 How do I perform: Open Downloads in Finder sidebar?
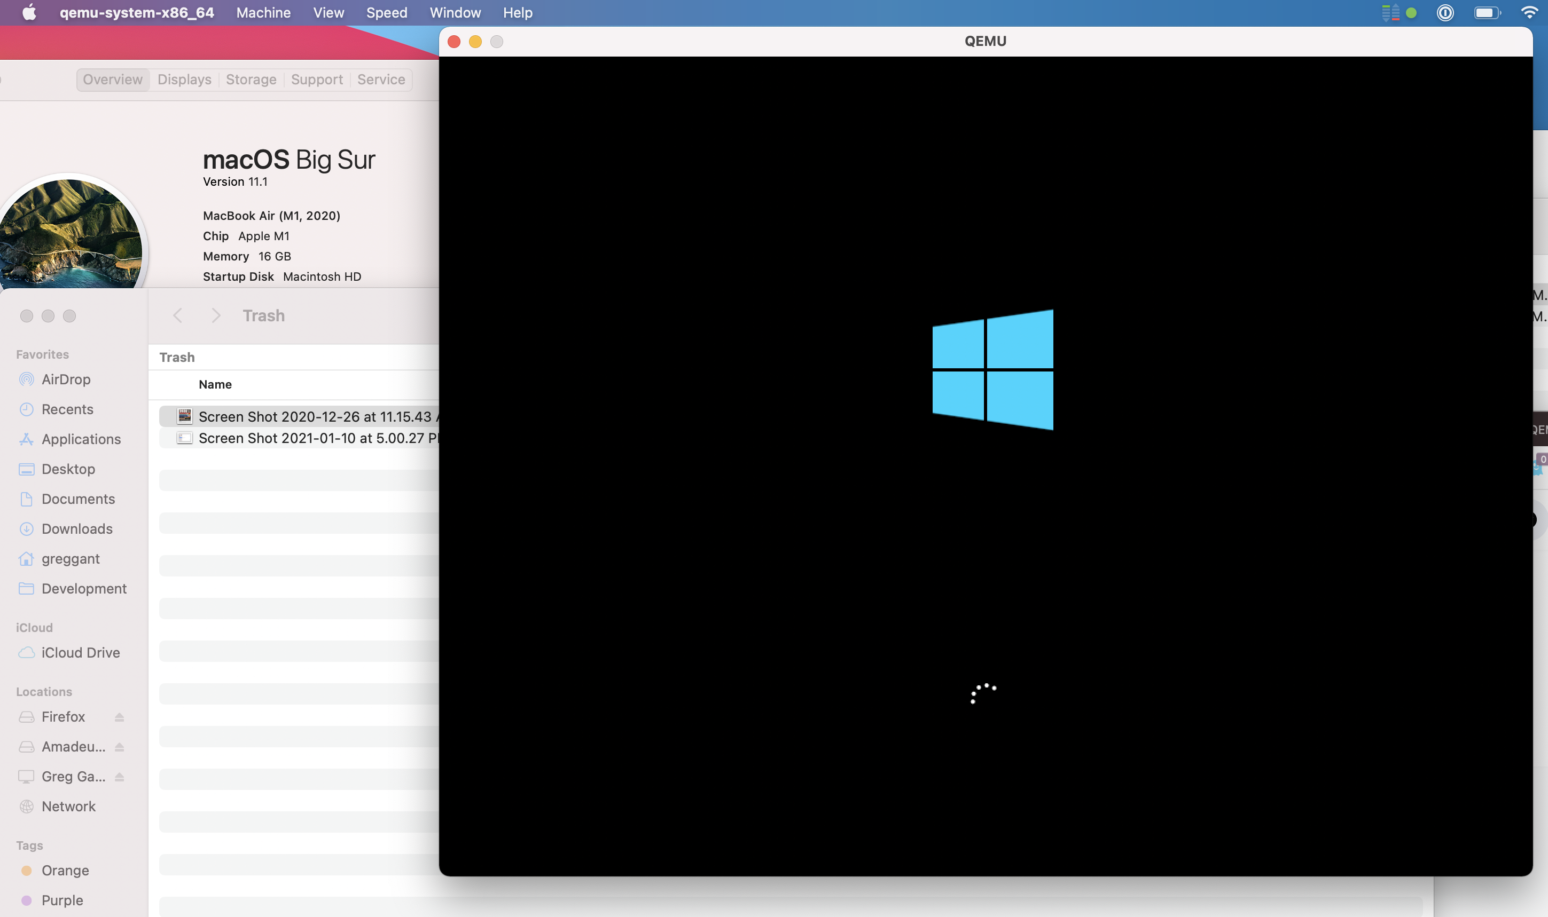77,529
